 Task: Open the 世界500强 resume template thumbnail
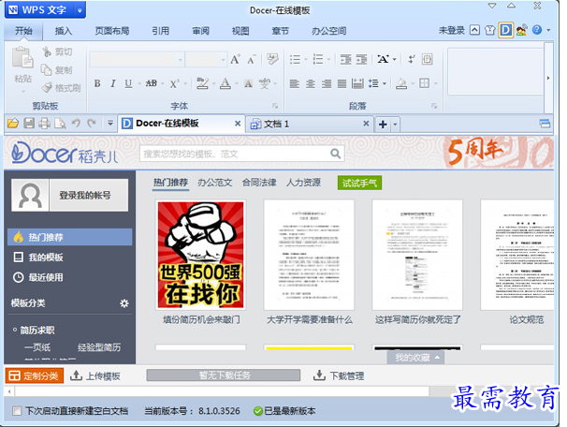pyautogui.click(x=201, y=255)
